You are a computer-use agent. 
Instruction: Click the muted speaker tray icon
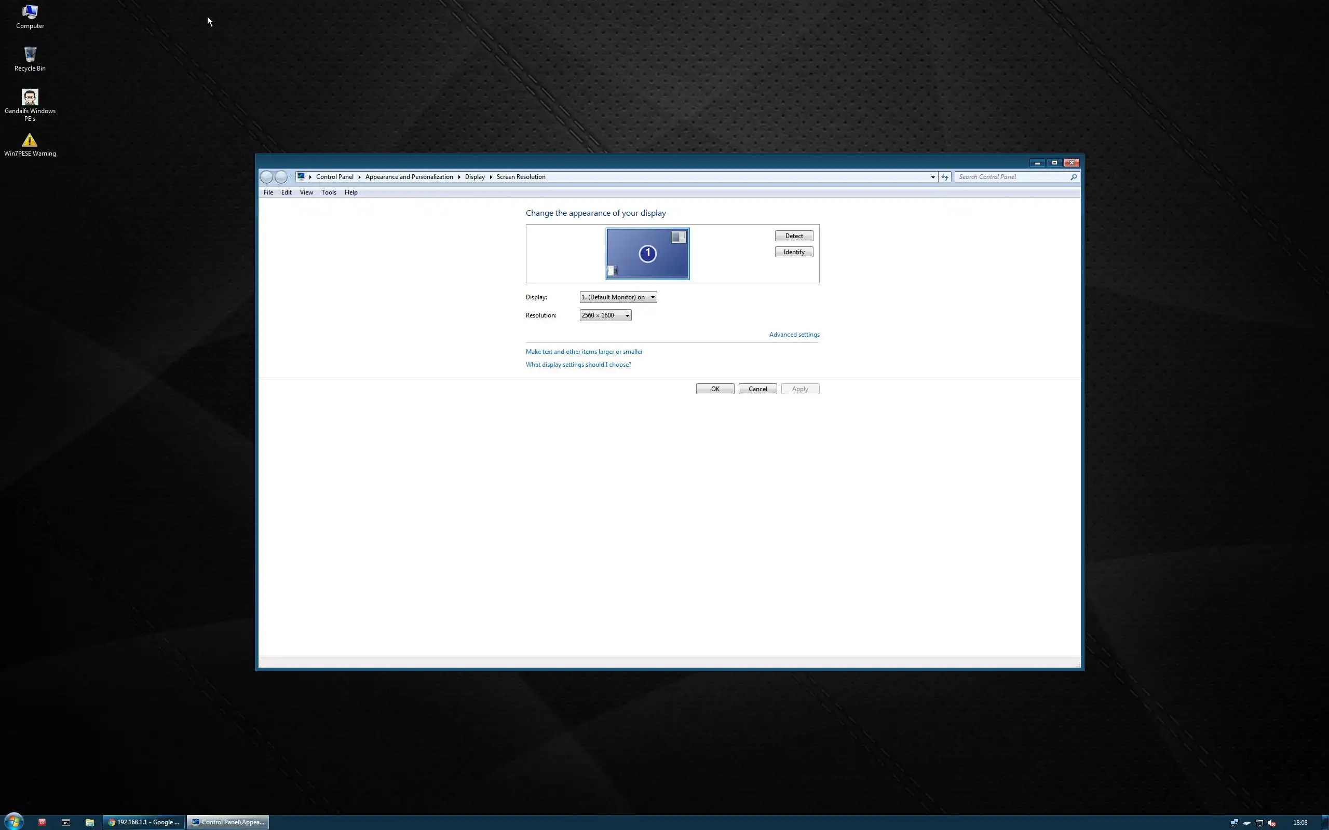coord(1272,822)
